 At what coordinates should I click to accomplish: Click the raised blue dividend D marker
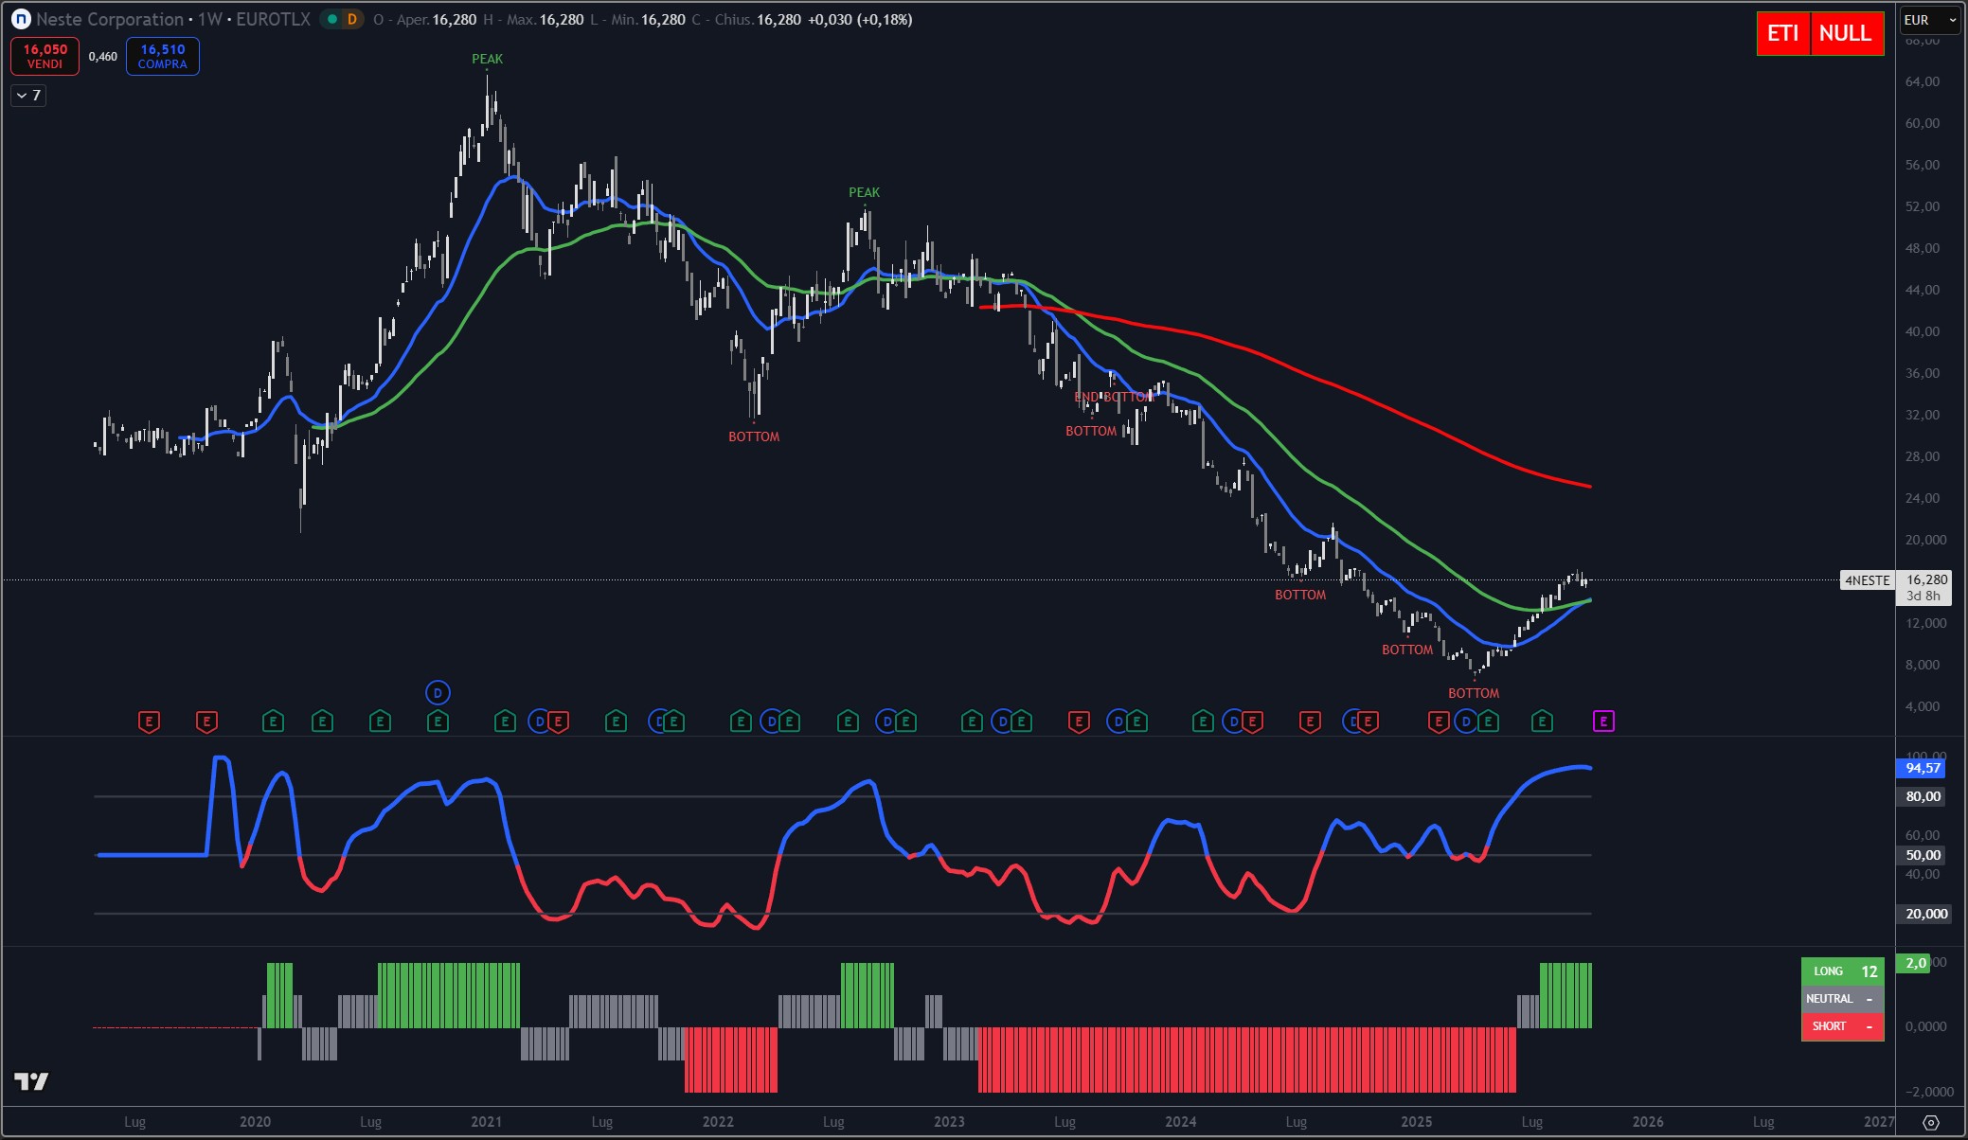pyautogui.click(x=437, y=693)
